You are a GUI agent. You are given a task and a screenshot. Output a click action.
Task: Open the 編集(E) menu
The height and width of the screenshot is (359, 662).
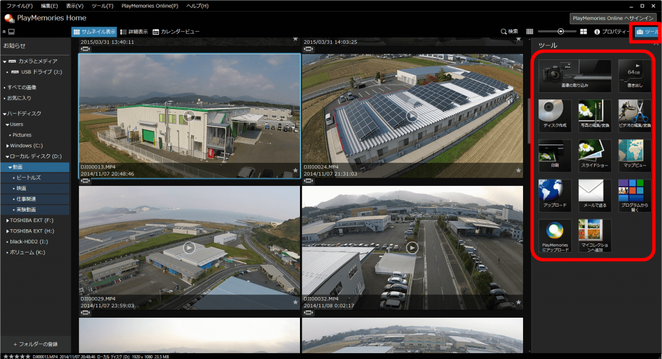[49, 6]
